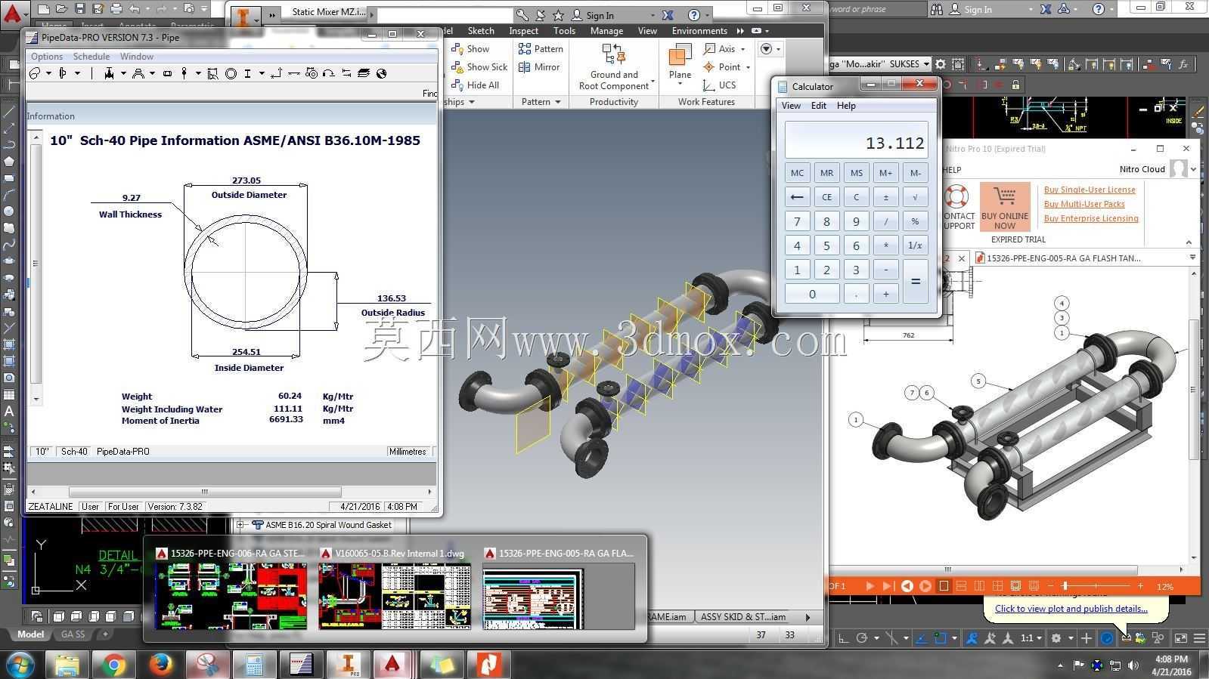Viewport: 1209px width, 679px height.
Task: Click the Calculator icon on the Windows taskbar
Action: pyautogui.click(x=254, y=665)
